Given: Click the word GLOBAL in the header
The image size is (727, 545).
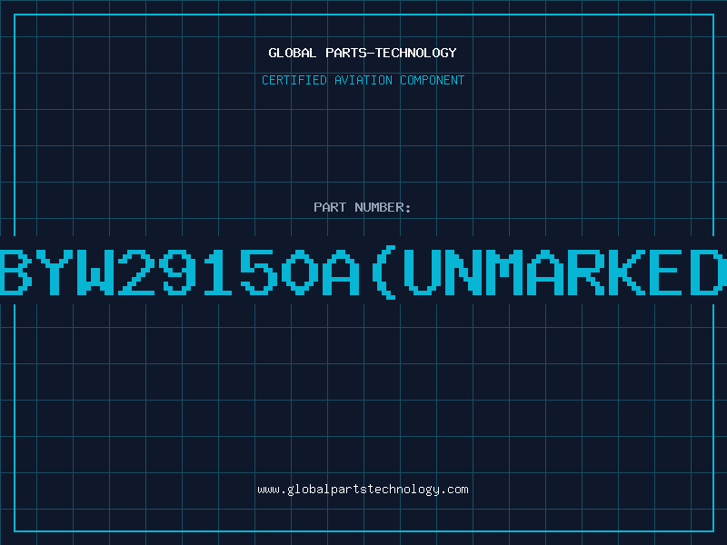Looking at the screenshot, I should click(x=293, y=53).
